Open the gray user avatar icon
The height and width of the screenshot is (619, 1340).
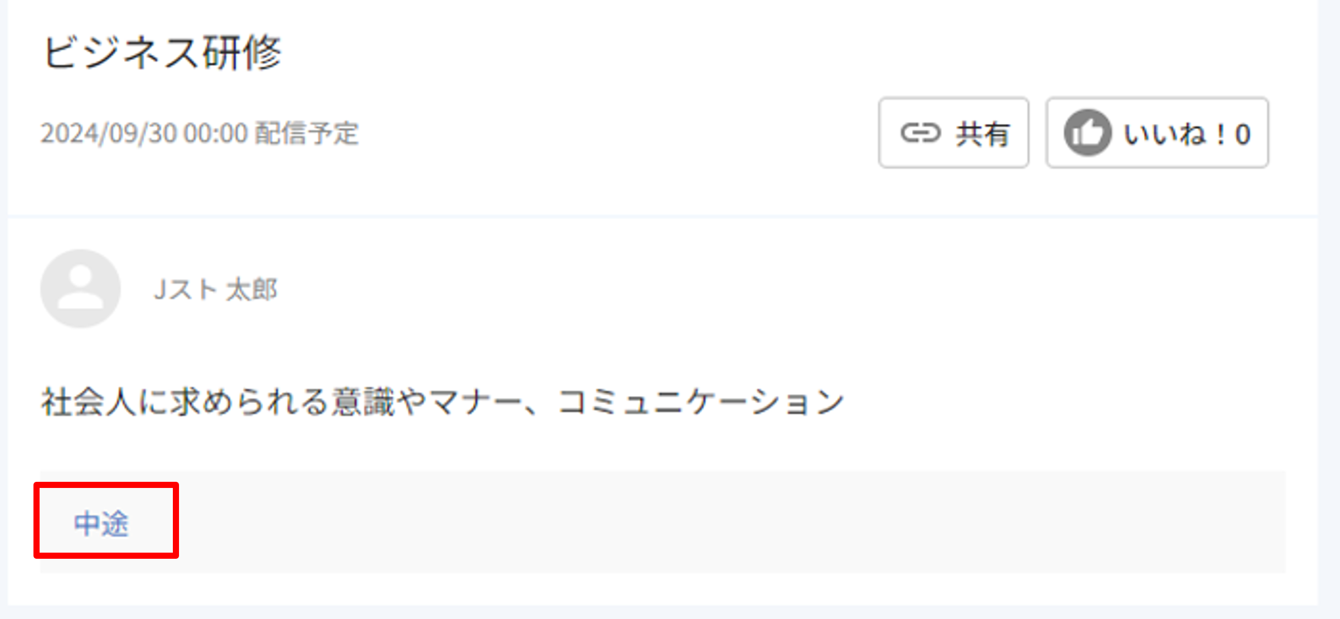(81, 288)
